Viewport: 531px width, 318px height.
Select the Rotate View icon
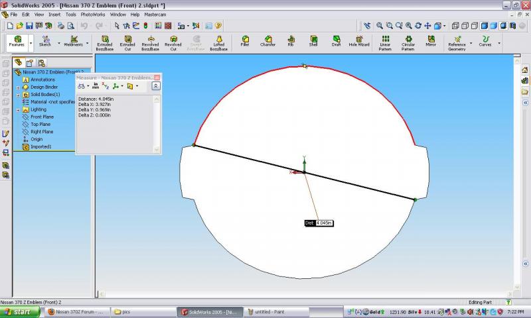418,26
